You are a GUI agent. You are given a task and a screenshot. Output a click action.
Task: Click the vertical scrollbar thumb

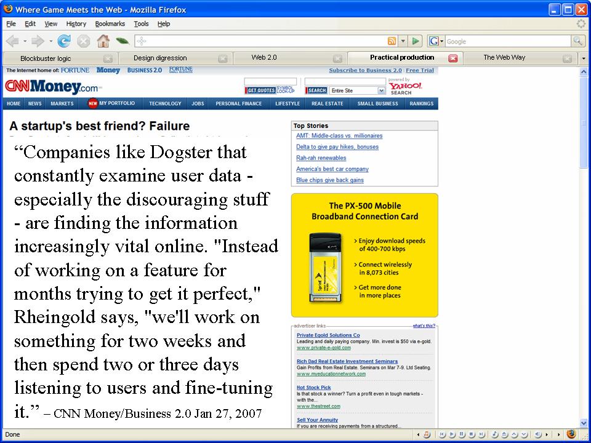584,124
